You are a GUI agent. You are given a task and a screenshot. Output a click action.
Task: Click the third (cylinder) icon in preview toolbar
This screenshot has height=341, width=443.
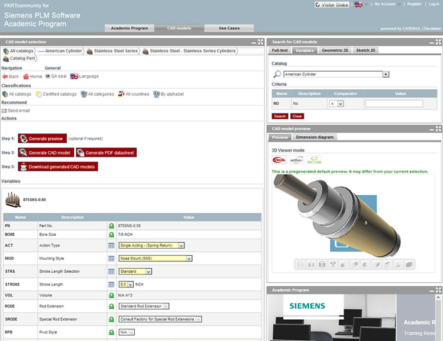(322, 265)
